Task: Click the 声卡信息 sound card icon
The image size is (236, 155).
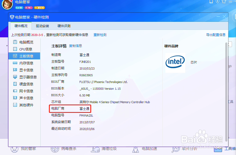Action: tap(15, 98)
